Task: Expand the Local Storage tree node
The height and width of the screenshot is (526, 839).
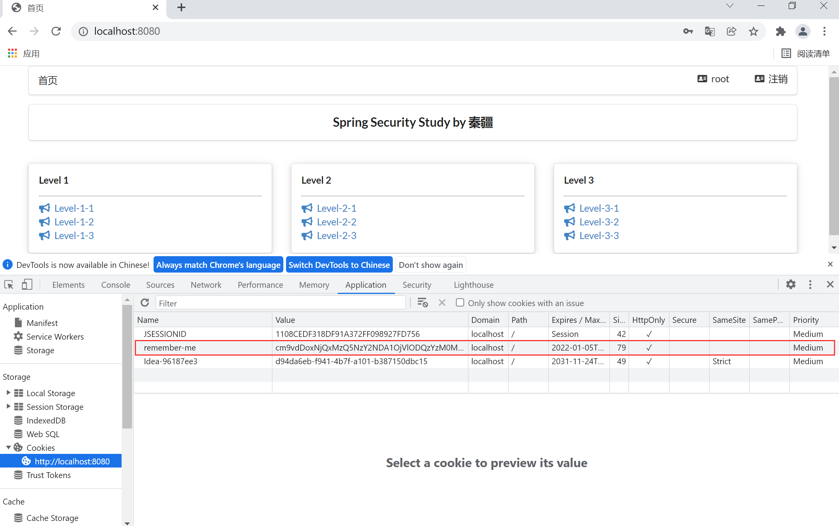Action: (8, 393)
